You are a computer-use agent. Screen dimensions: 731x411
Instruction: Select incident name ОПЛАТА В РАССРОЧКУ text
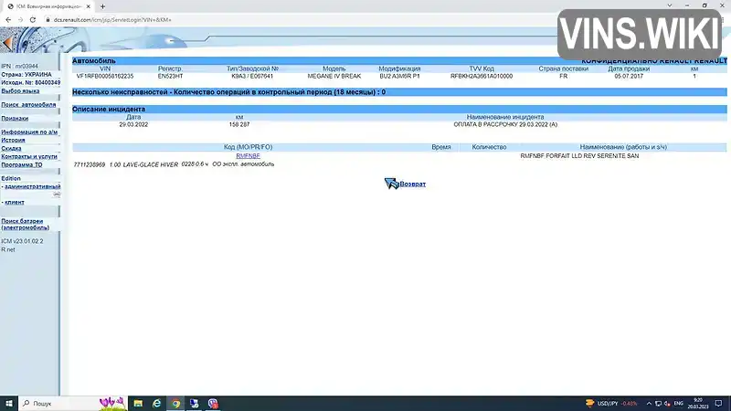click(x=505, y=124)
